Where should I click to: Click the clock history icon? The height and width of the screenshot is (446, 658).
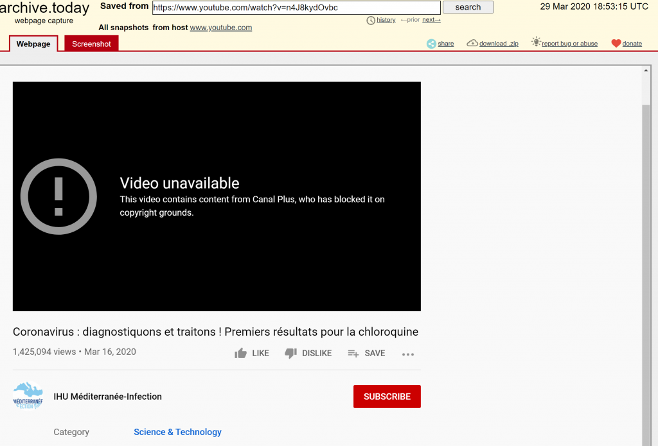(371, 20)
